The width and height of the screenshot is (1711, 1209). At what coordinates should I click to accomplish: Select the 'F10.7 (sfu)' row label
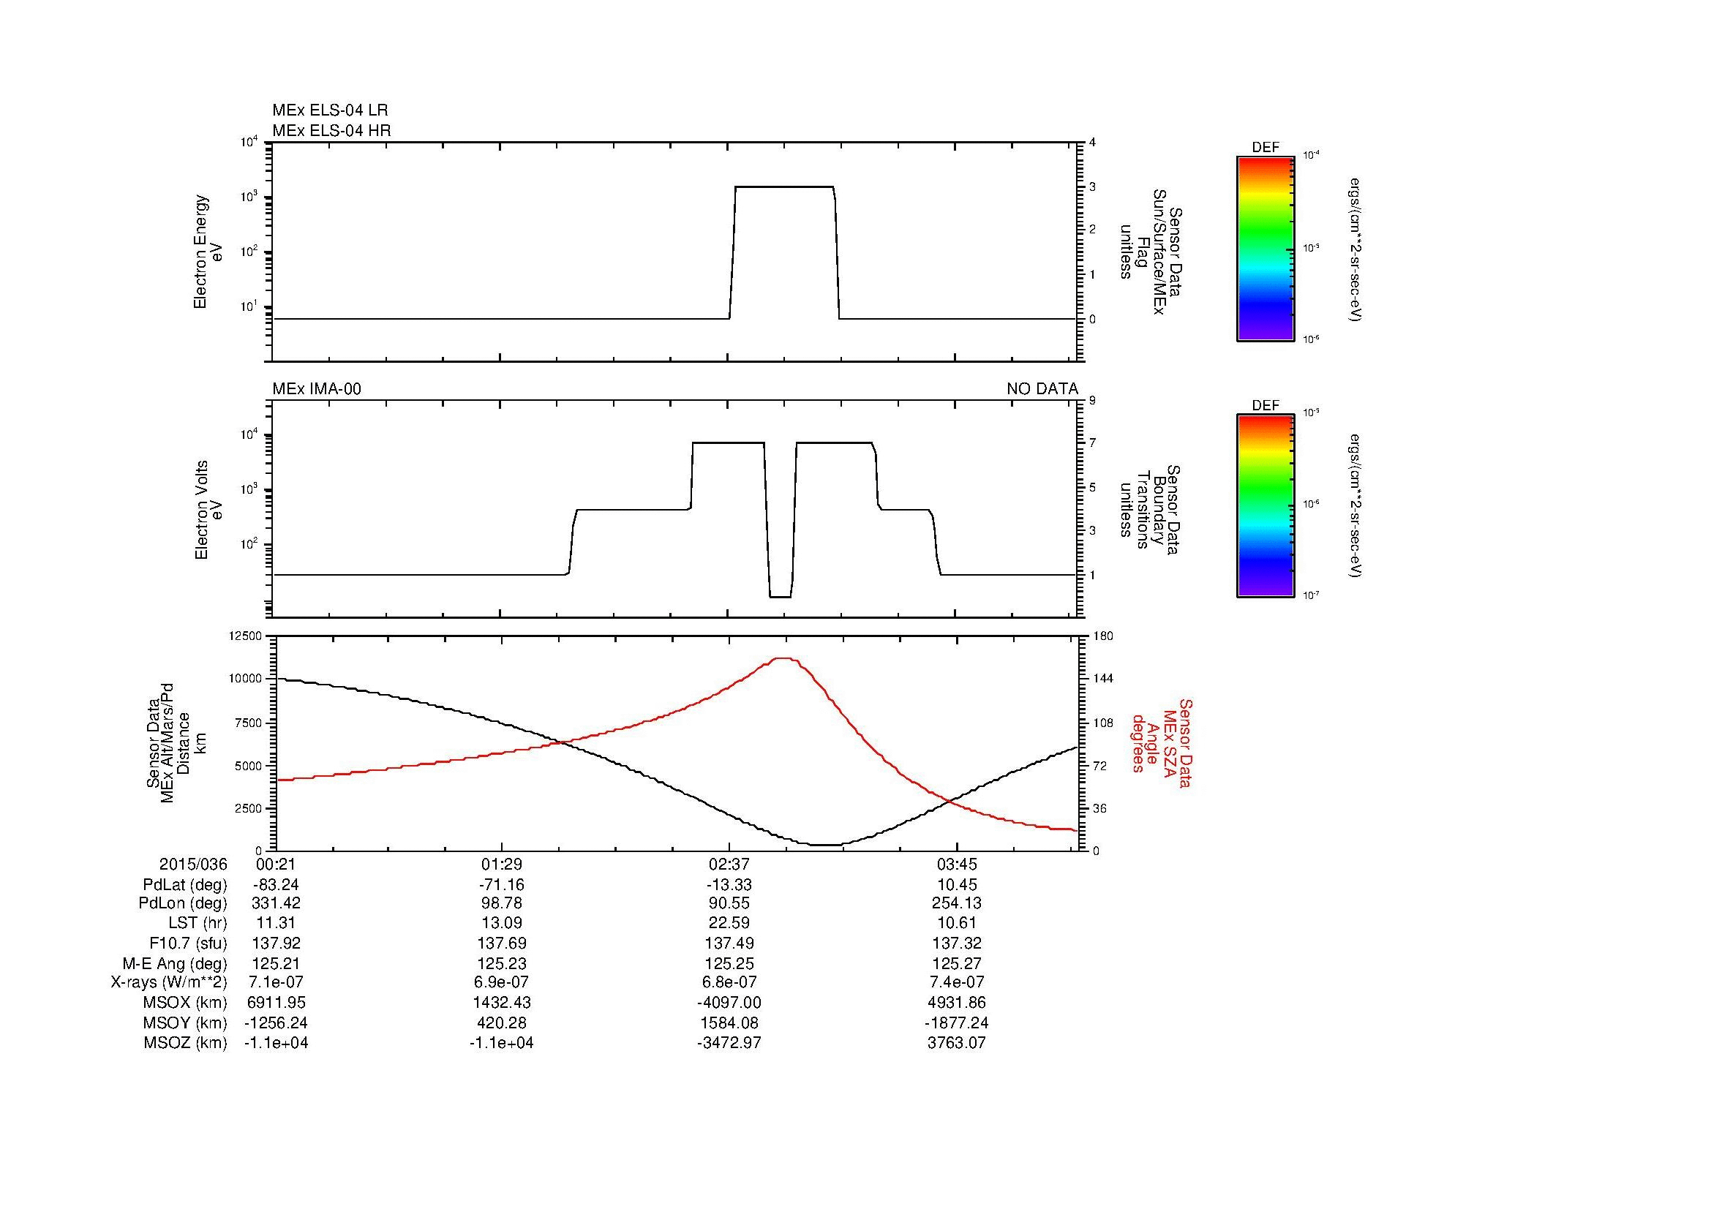(188, 943)
